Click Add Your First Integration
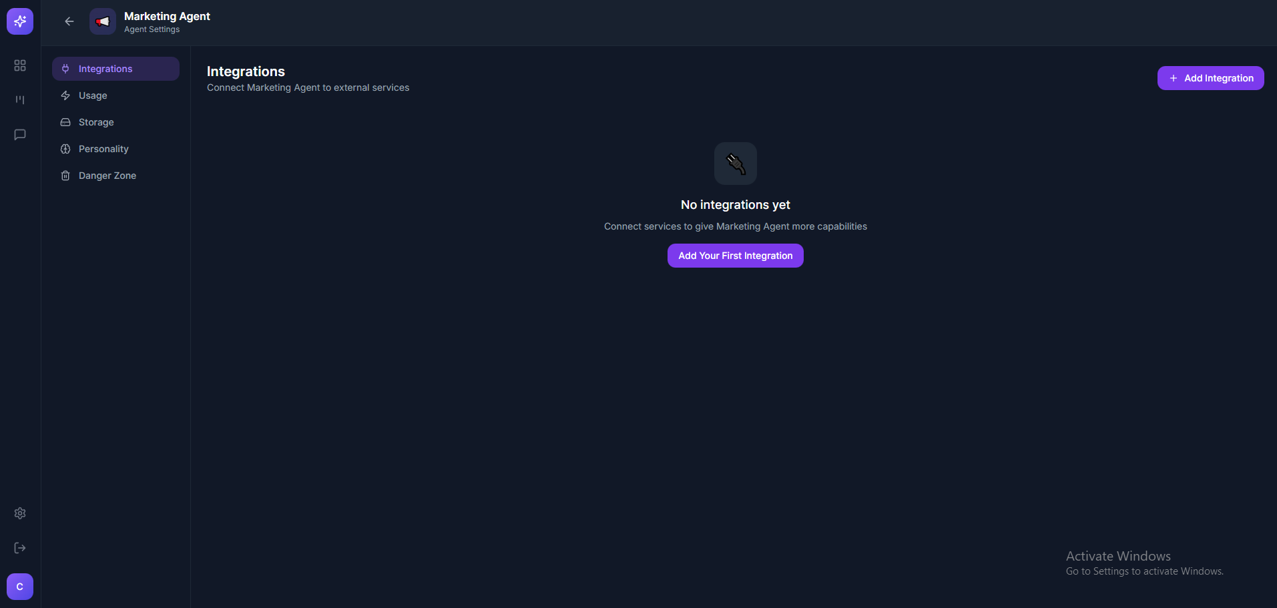 pyautogui.click(x=735, y=255)
